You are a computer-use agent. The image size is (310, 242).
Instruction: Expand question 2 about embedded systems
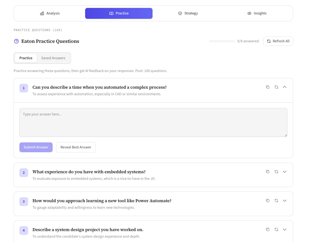click(285, 172)
